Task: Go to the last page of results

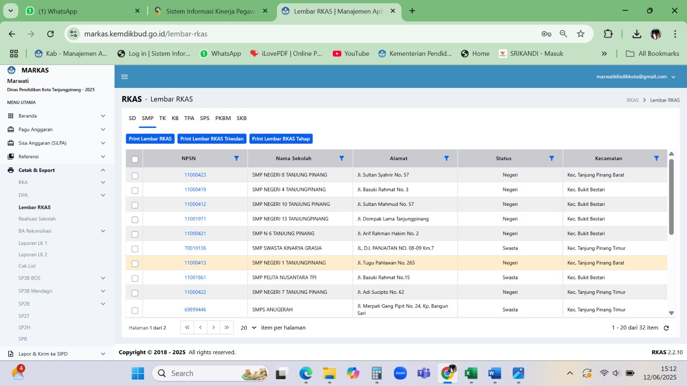Action: tap(227, 328)
